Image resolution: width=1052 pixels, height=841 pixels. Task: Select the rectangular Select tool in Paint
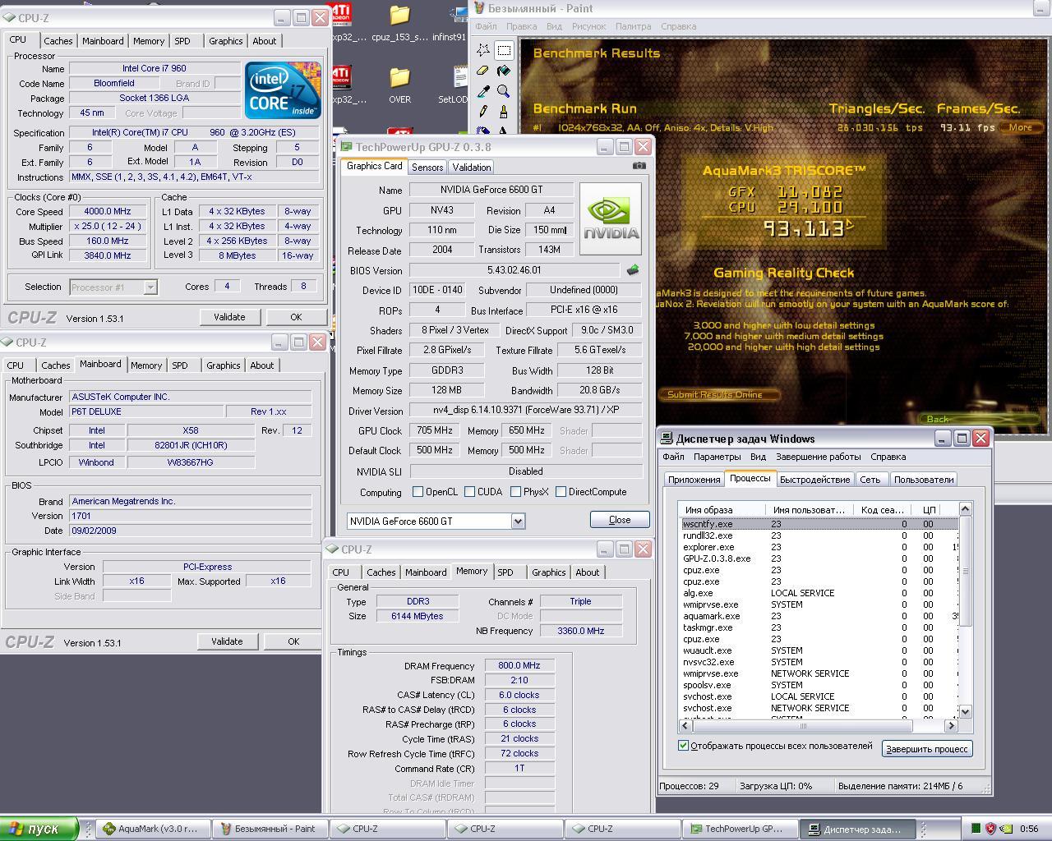tap(504, 50)
